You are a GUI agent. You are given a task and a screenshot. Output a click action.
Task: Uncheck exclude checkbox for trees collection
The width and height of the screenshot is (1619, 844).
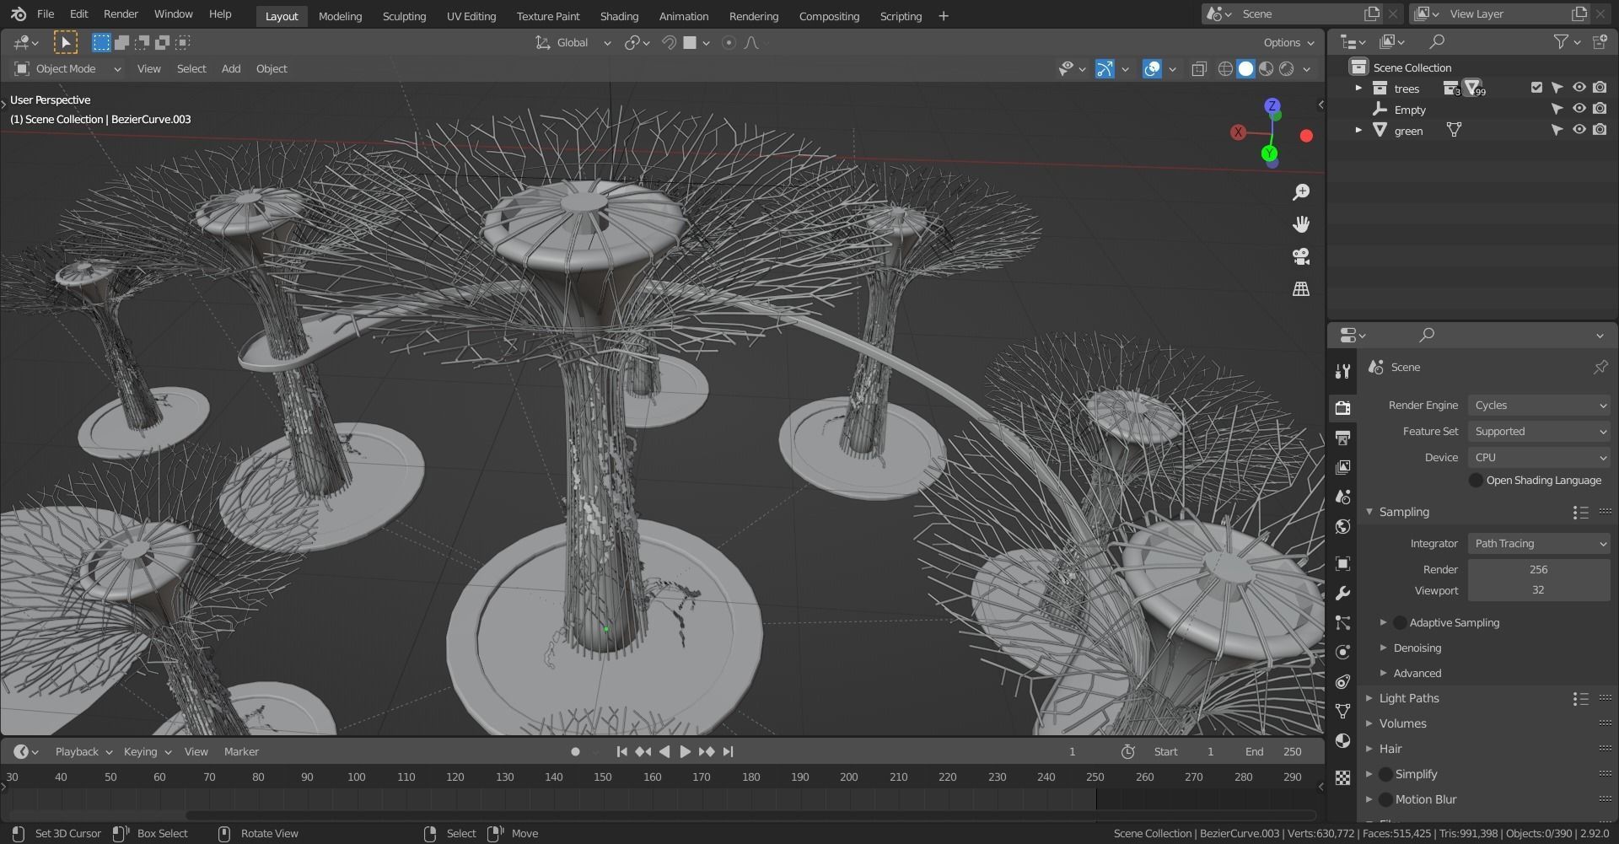click(1536, 88)
